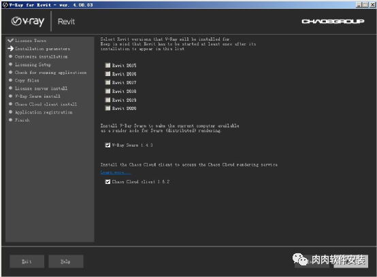Uncheck the V-Ray Swarm 1.4.3 checkbox
The image size is (377, 277).
pyautogui.click(x=108, y=145)
